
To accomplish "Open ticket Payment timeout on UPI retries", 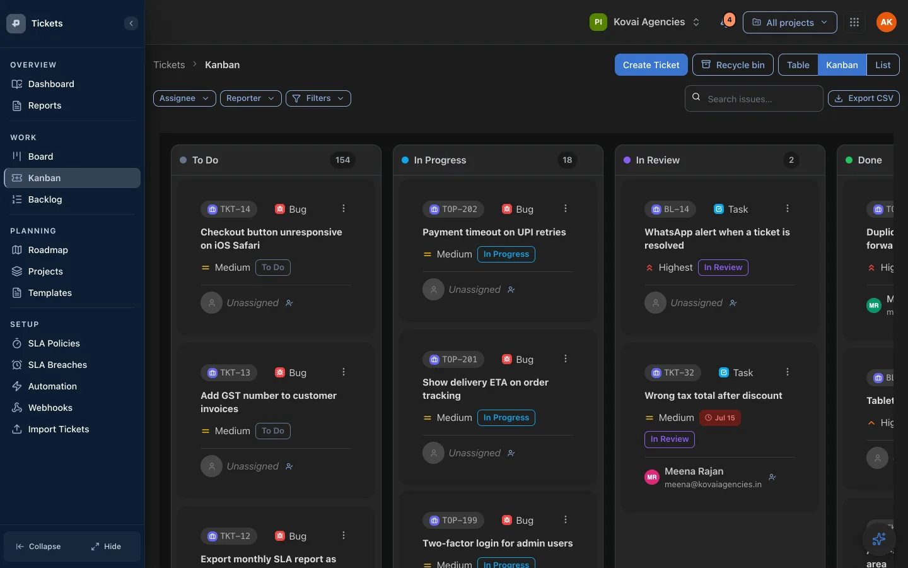I will [494, 232].
